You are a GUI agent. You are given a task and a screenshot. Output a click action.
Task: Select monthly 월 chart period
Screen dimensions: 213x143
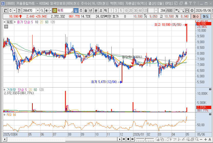[86, 10]
